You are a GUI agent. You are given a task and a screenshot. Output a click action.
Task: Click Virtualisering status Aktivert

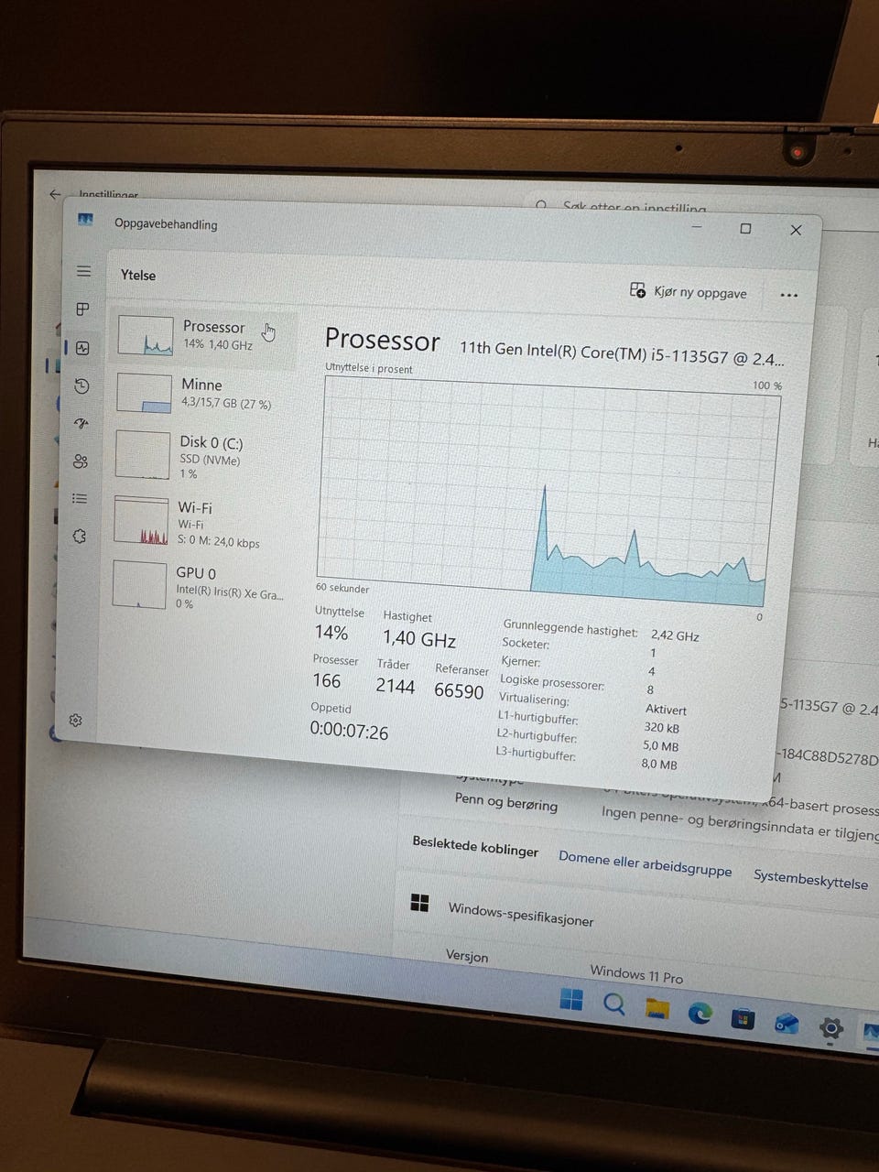point(666,710)
